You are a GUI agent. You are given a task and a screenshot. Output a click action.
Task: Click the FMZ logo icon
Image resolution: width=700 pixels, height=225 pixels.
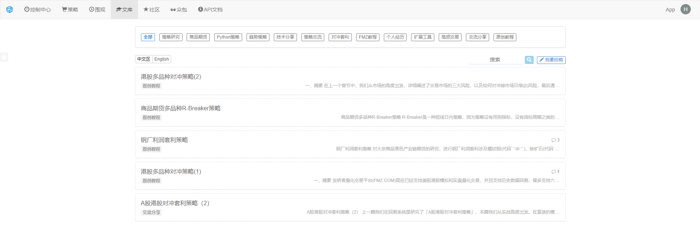(10, 10)
